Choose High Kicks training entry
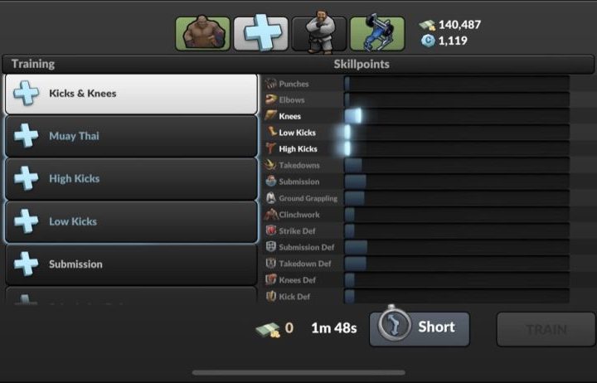597x383 pixels. click(x=131, y=179)
